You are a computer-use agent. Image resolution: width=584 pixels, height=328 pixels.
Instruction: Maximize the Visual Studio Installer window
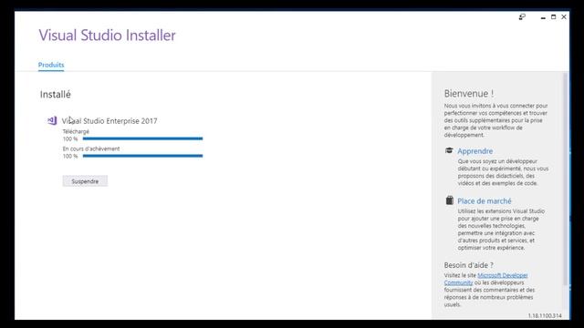pos(554,16)
